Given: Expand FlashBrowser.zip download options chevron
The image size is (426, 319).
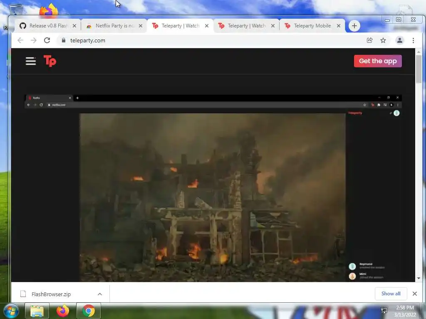Looking at the screenshot, I should (x=100, y=294).
